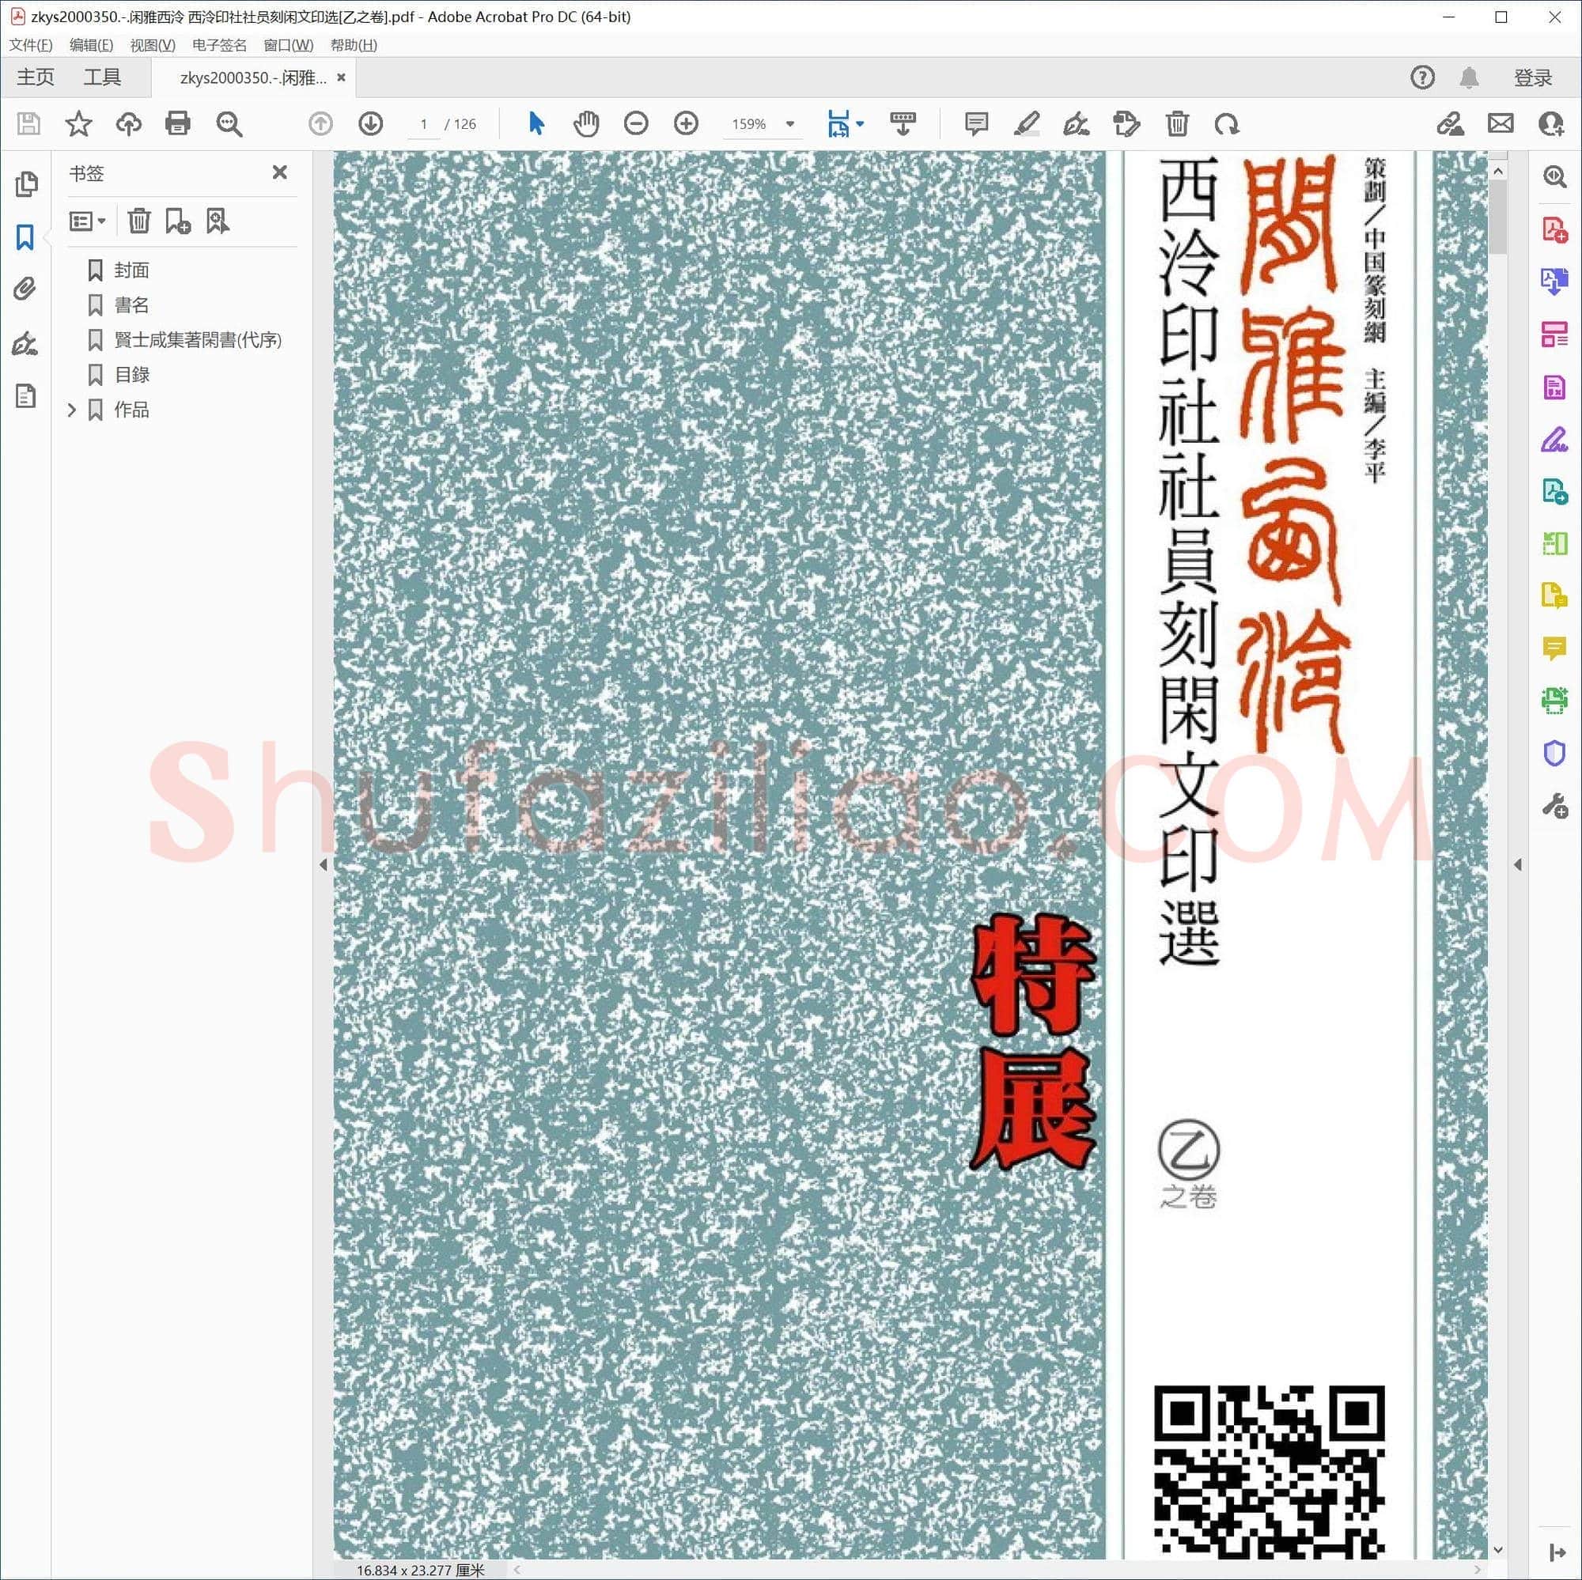The height and width of the screenshot is (1580, 1582).
Task: Open the Sign document pen tool
Action: tap(1077, 123)
